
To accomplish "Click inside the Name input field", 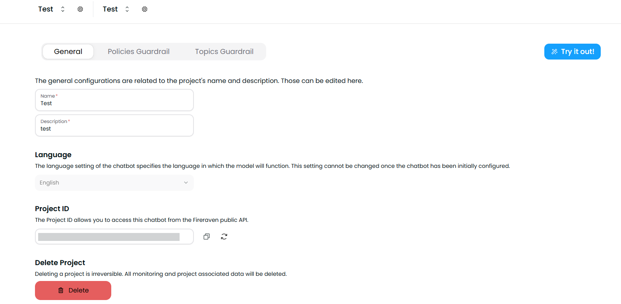I will 114,103.
